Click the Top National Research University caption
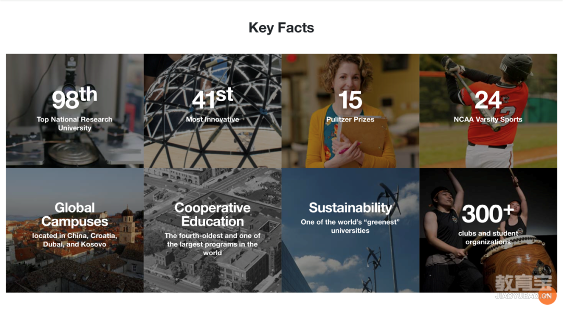This screenshot has width=563, height=311. [x=75, y=124]
